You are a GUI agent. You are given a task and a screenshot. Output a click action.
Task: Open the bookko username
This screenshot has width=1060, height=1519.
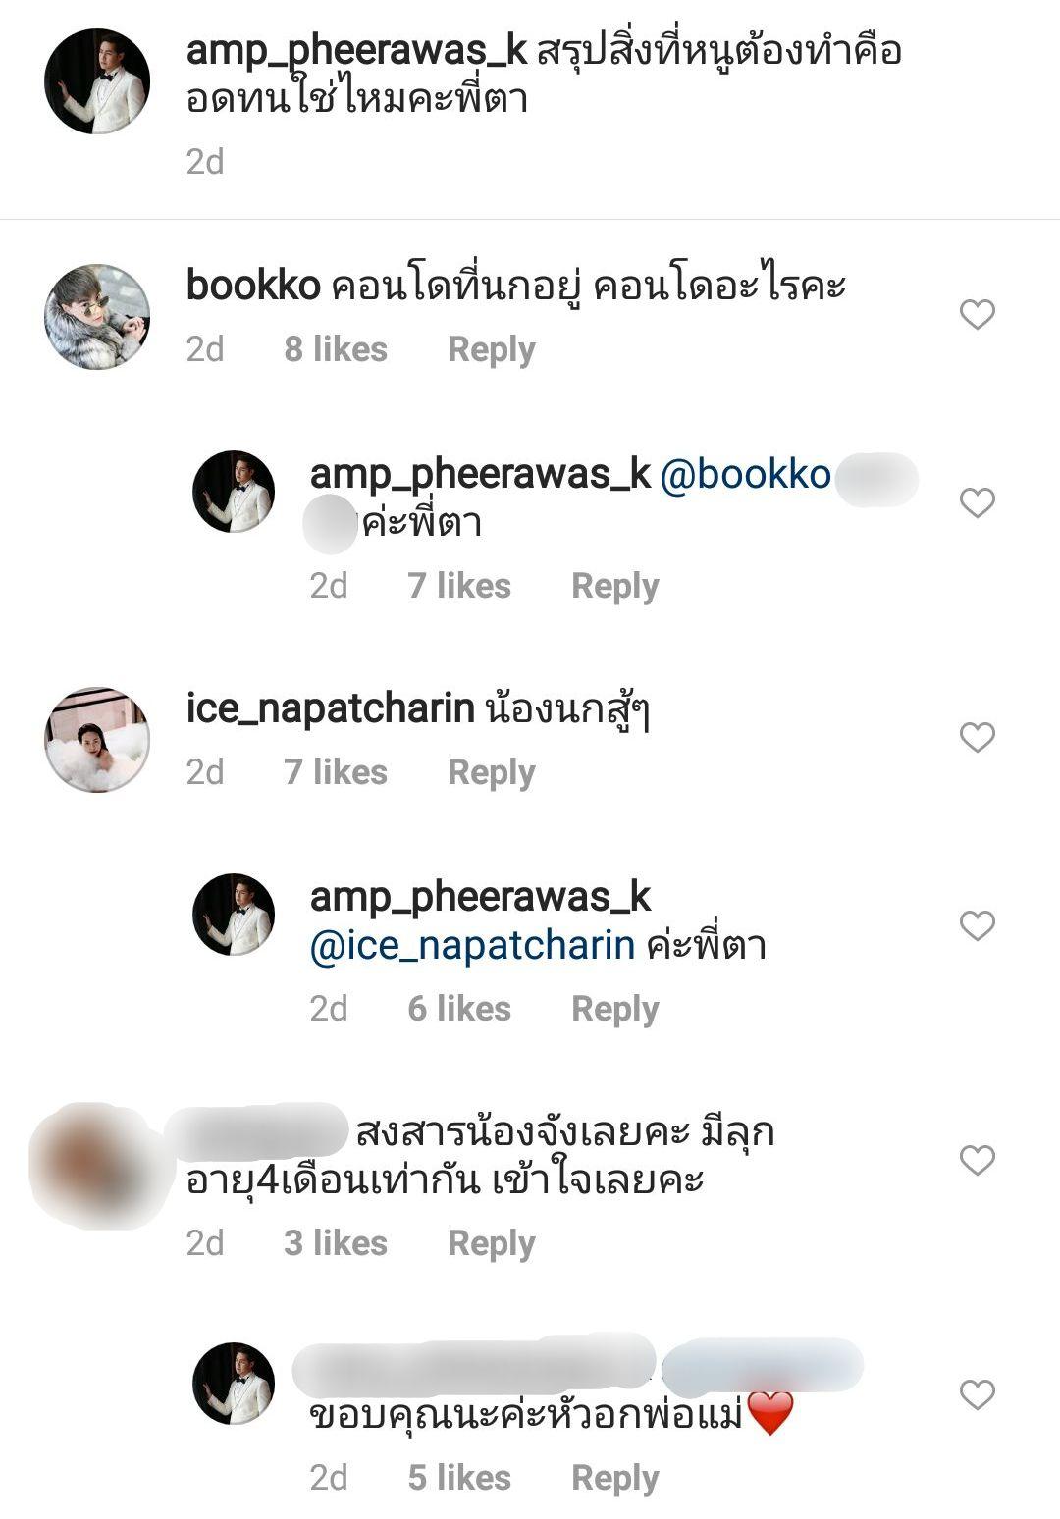point(253,286)
